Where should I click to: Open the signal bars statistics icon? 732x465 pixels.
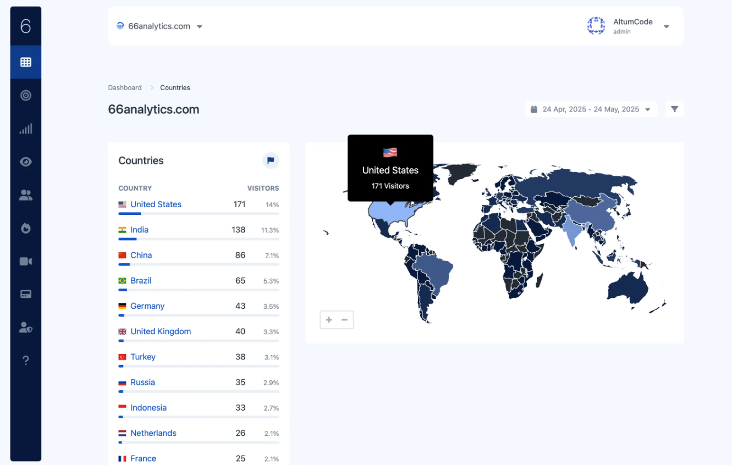coord(26,129)
